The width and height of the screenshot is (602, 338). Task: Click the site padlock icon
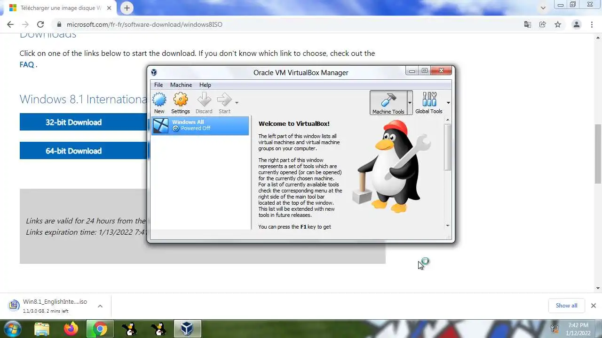(59, 24)
